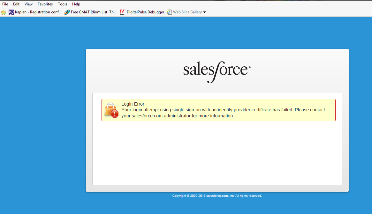Open the Free GMAT Idiom List favorite
Image resolution: width=372 pixels, height=214 pixels.
94,12
